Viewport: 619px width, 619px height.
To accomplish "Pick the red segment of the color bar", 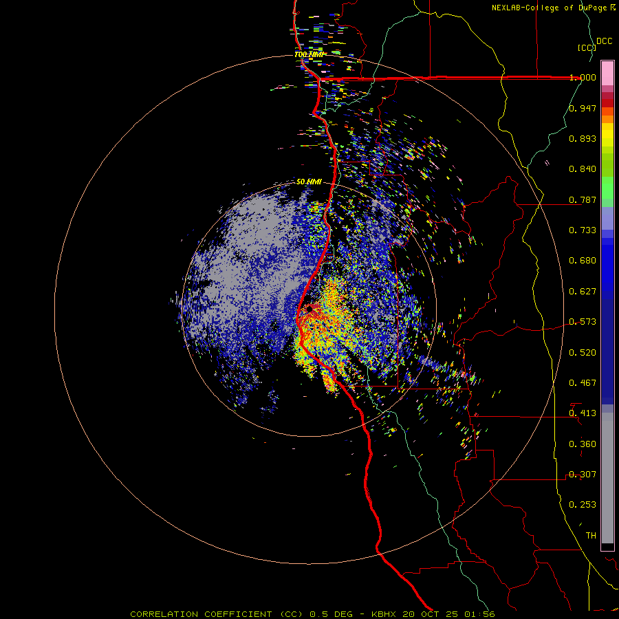I will [607, 103].
